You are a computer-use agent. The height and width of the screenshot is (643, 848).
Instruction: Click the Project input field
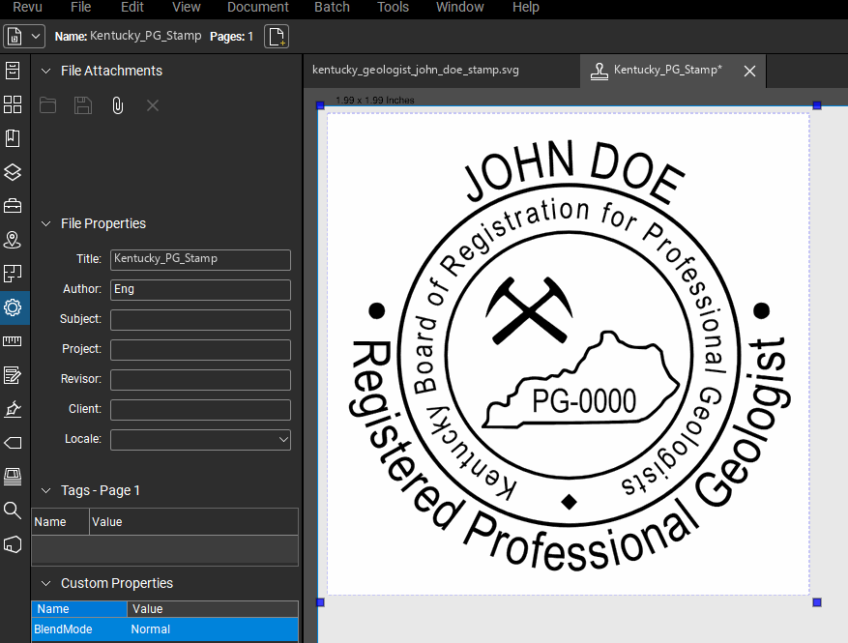click(x=201, y=350)
